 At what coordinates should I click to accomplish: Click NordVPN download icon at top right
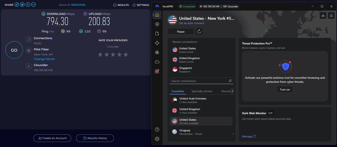click(x=323, y=15)
